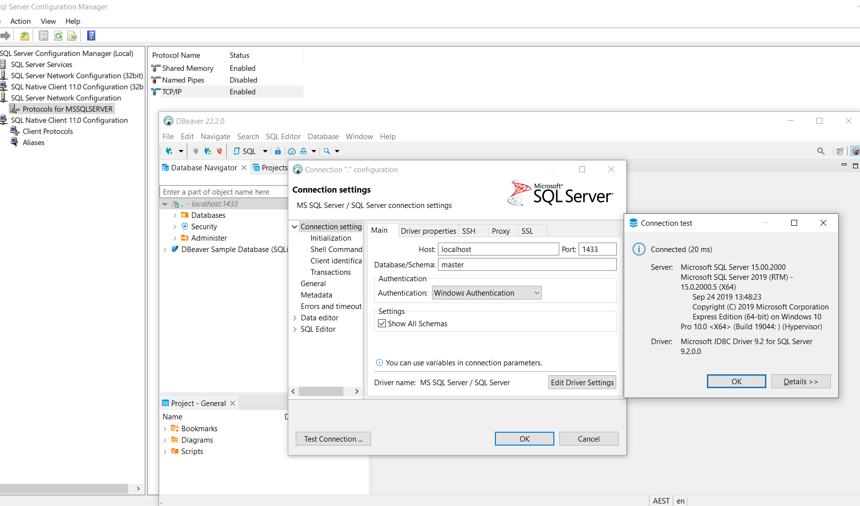This screenshot has width=860, height=506.
Task: Click the blue search magnifier in DBeaver toolbar
Action: coord(327,151)
